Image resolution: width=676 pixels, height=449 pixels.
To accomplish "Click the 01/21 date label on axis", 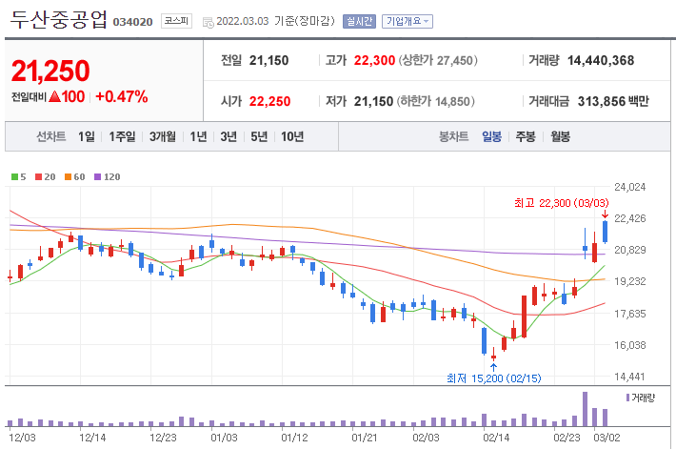I will 365,438.
